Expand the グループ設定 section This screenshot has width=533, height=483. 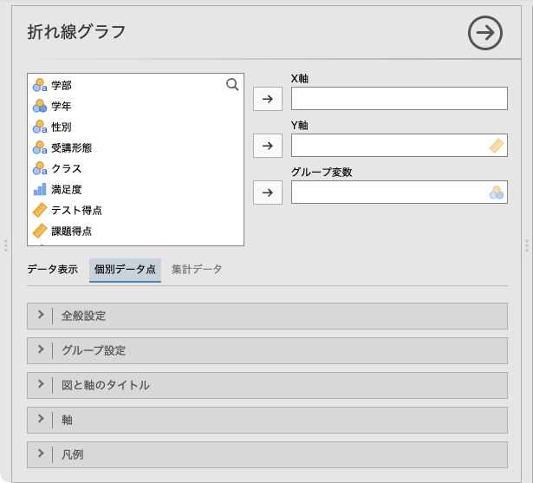[267, 350]
